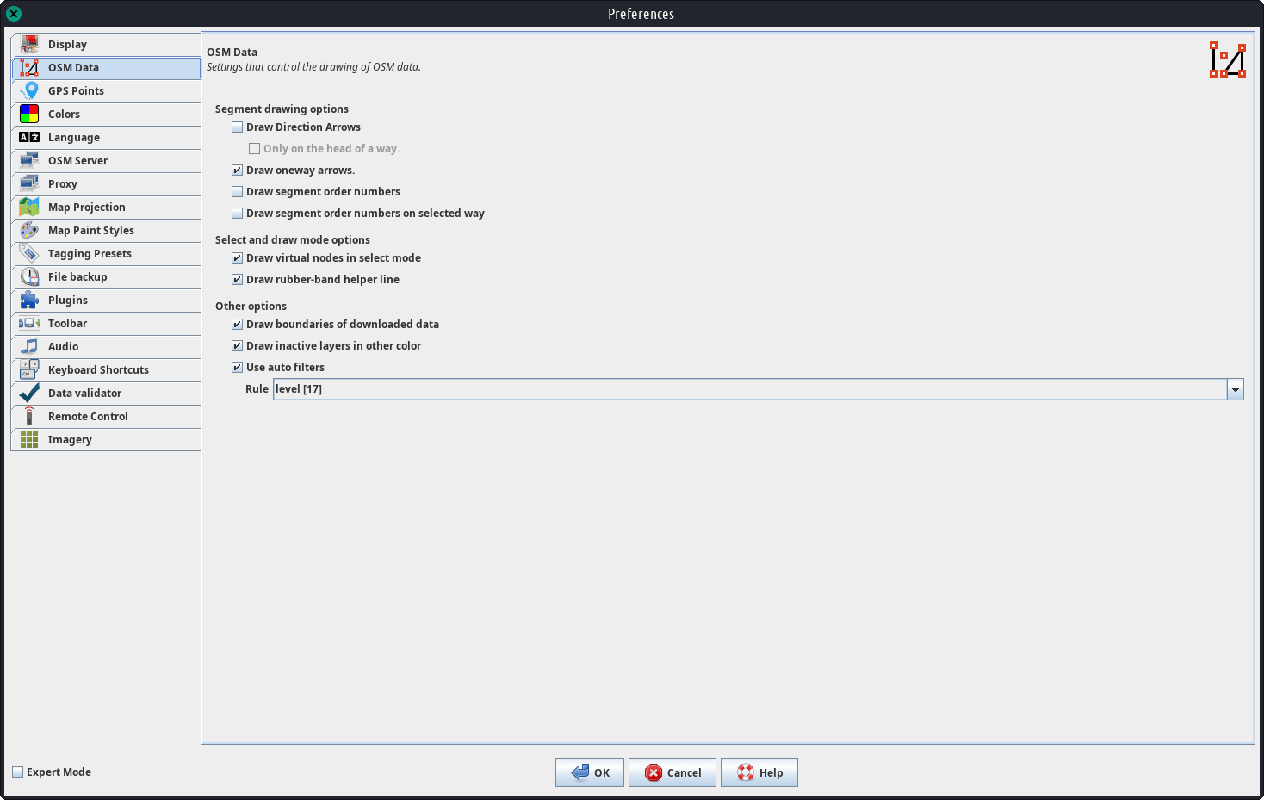Click the Map Paint Styles palette icon

tap(29, 230)
